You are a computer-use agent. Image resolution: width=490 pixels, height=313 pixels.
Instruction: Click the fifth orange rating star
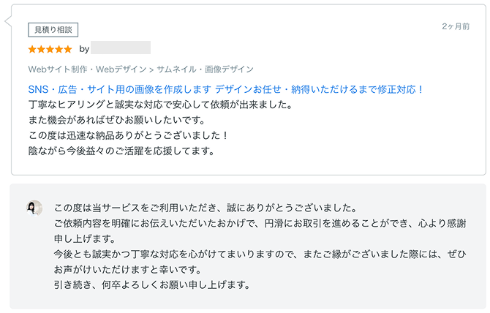pyautogui.click(x=67, y=49)
